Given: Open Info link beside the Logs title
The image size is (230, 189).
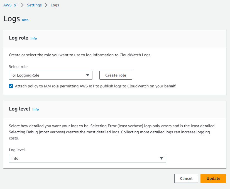Looking at the screenshot, I should pyautogui.click(x=25, y=20).
